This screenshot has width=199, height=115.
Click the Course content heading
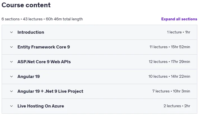pos(26,5)
